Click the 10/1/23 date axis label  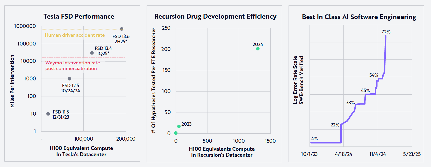(x=309, y=154)
